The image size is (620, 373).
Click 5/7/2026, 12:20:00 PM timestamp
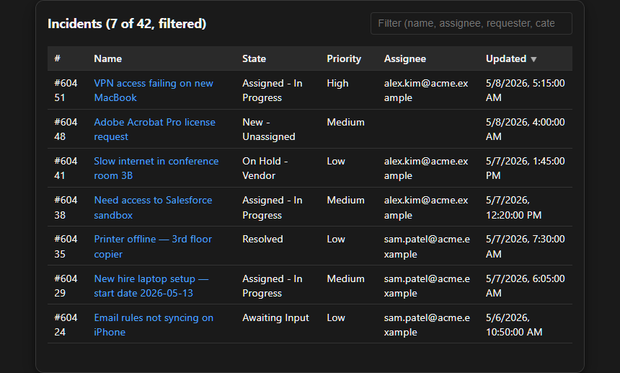pyautogui.click(x=513, y=207)
